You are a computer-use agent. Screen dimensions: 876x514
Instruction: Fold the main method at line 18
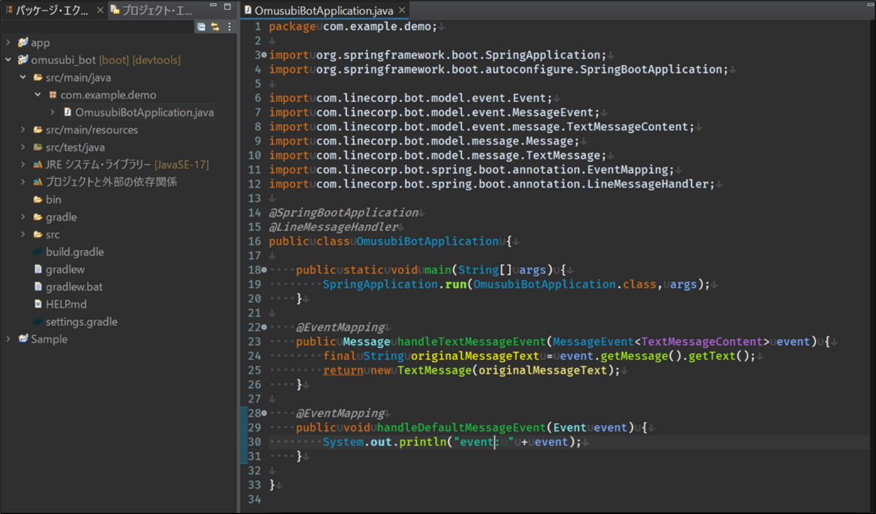(264, 270)
